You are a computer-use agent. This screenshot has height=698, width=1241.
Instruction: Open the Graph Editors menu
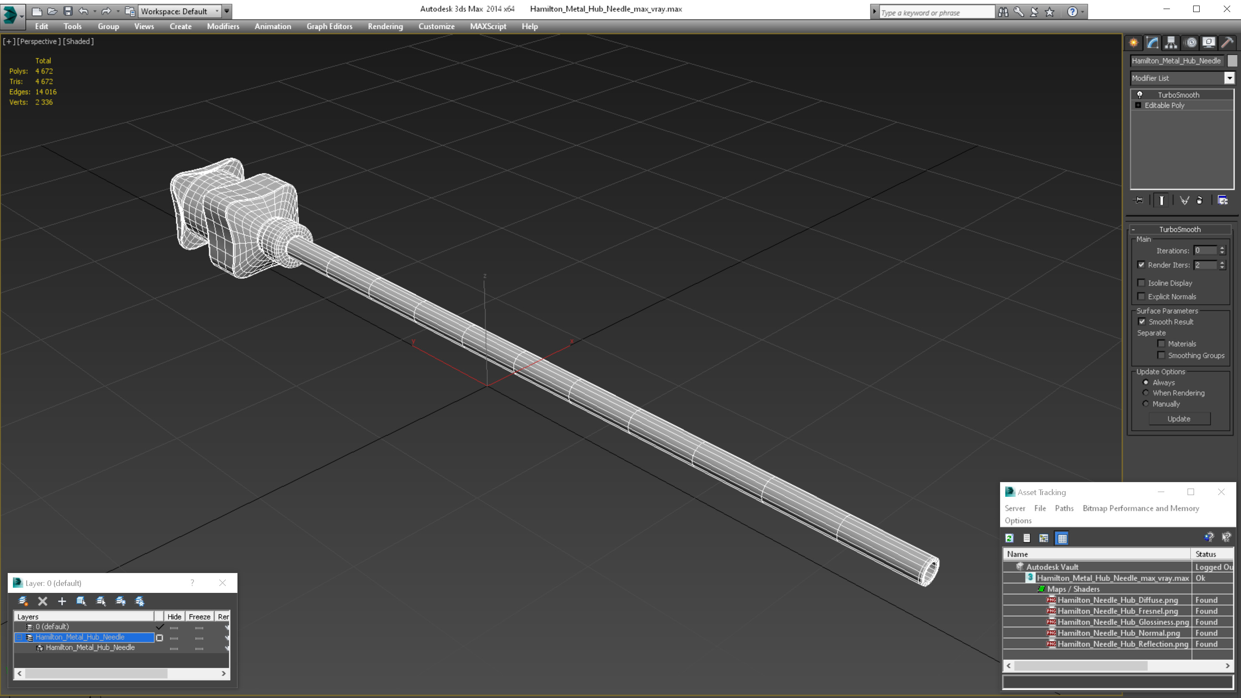coord(329,26)
